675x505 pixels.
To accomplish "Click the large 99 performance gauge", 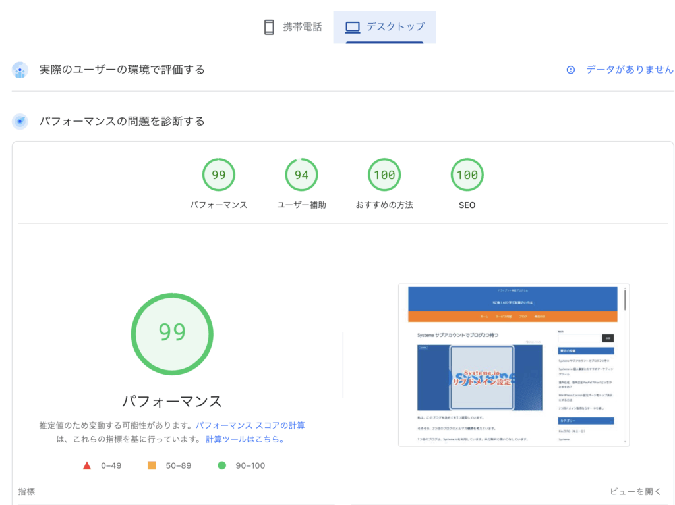I will [x=172, y=332].
